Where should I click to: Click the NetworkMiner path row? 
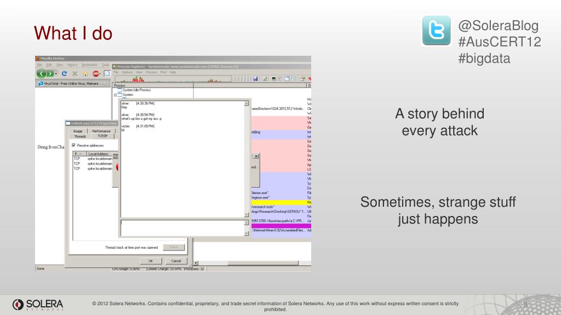tap(281, 230)
